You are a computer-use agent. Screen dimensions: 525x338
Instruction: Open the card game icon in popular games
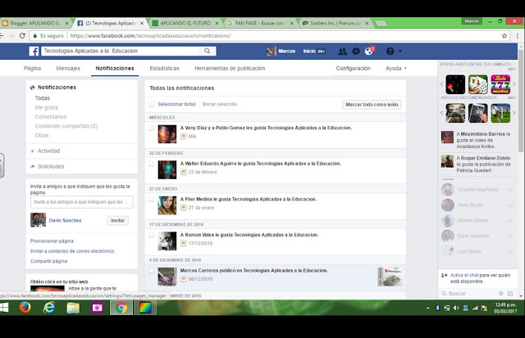[x=477, y=84]
